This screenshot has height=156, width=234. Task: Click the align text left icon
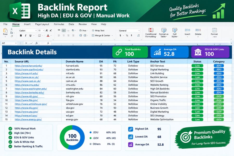coord(59,36)
